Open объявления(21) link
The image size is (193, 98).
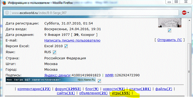pyautogui.click(x=93, y=93)
